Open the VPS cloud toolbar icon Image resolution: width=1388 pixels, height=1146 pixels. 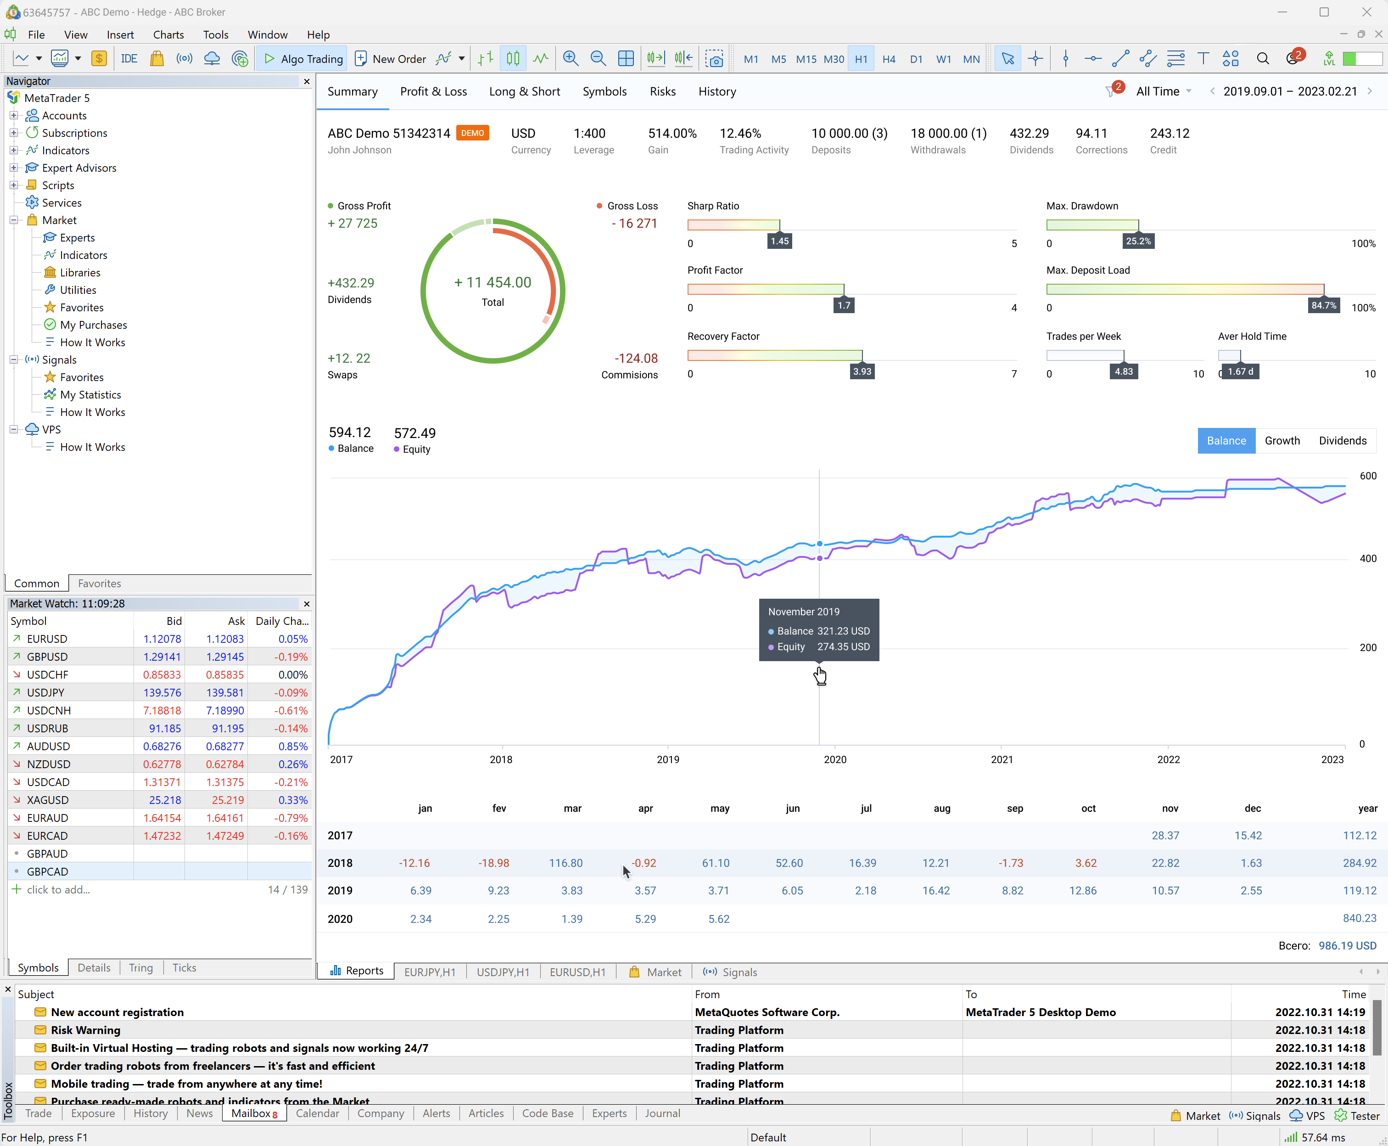click(212, 59)
